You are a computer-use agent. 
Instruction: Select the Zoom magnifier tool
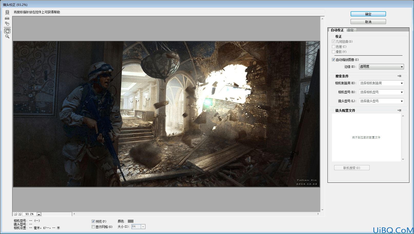[7, 37]
